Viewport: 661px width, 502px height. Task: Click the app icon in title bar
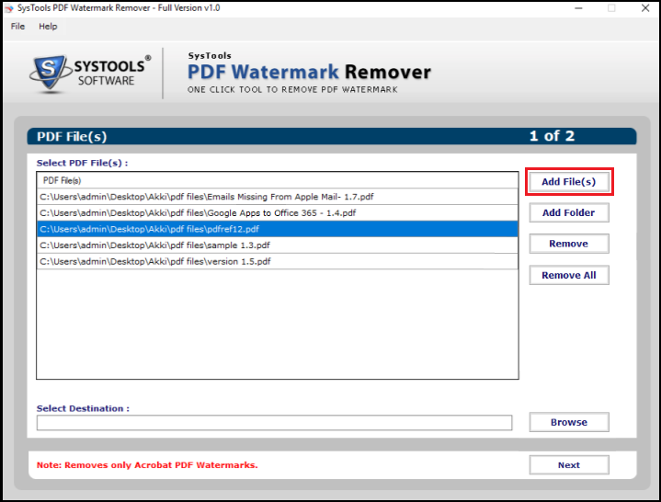pyautogui.click(x=9, y=8)
